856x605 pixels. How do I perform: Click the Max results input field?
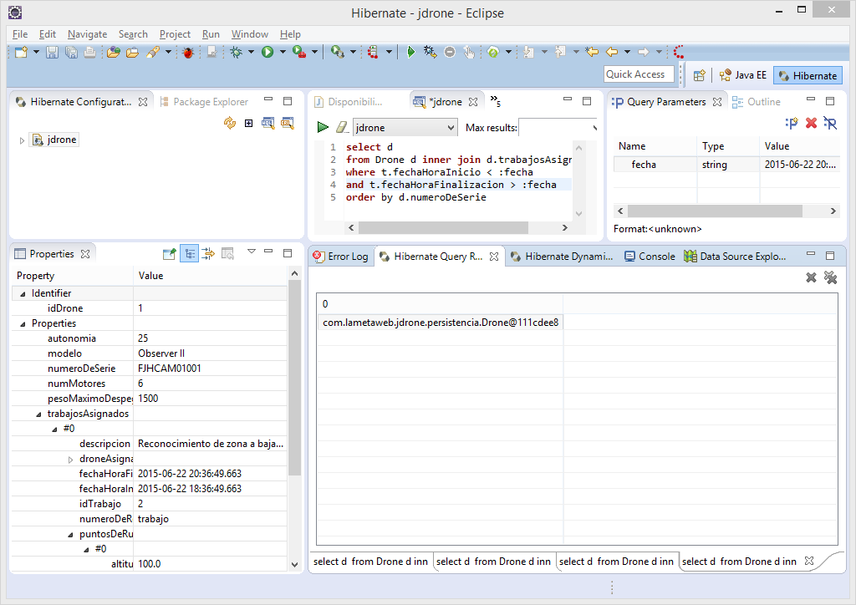[557, 128]
